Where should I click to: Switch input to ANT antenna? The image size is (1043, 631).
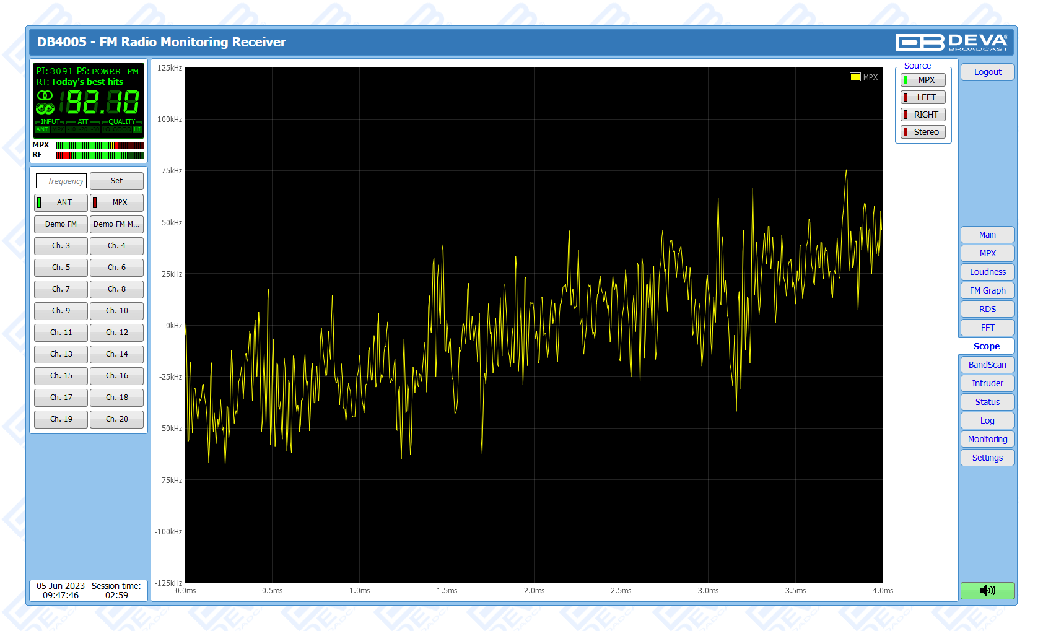[x=61, y=202]
